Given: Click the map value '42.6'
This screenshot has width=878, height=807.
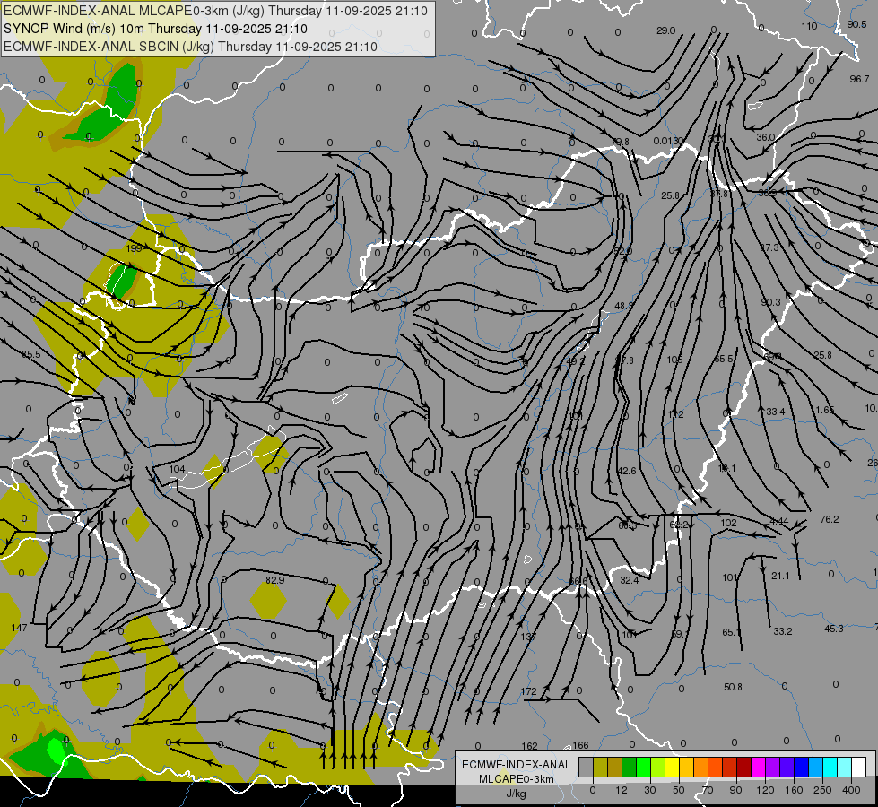Looking at the screenshot, I should [x=626, y=471].
